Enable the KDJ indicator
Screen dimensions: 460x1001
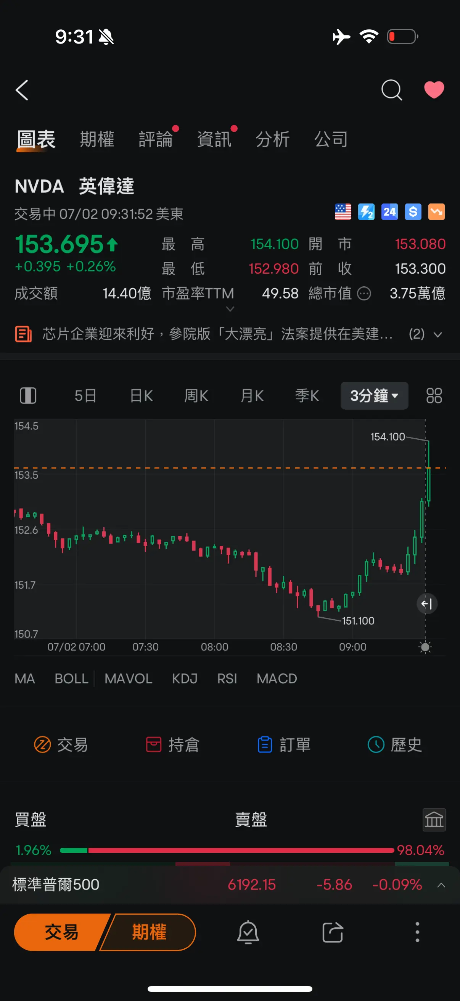coord(185,678)
